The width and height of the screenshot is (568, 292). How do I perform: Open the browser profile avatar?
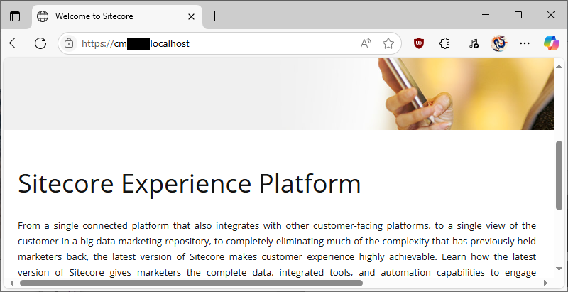pyautogui.click(x=499, y=43)
